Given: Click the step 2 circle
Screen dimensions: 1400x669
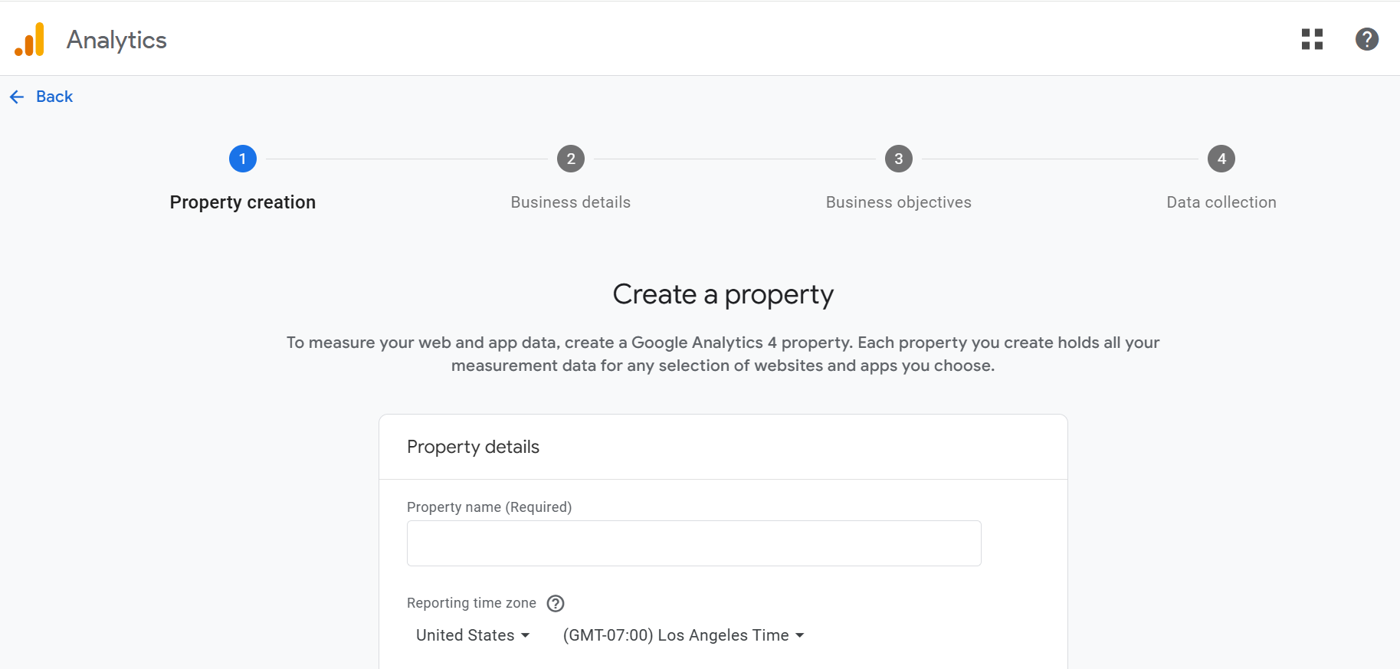Looking at the screenshot, I should (571, 159).
